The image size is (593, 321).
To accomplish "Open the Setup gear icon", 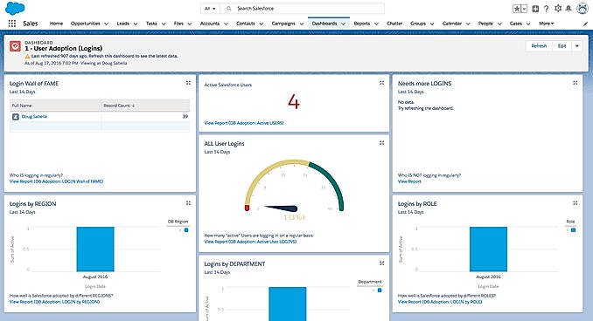I will click(x=558, y=9).
